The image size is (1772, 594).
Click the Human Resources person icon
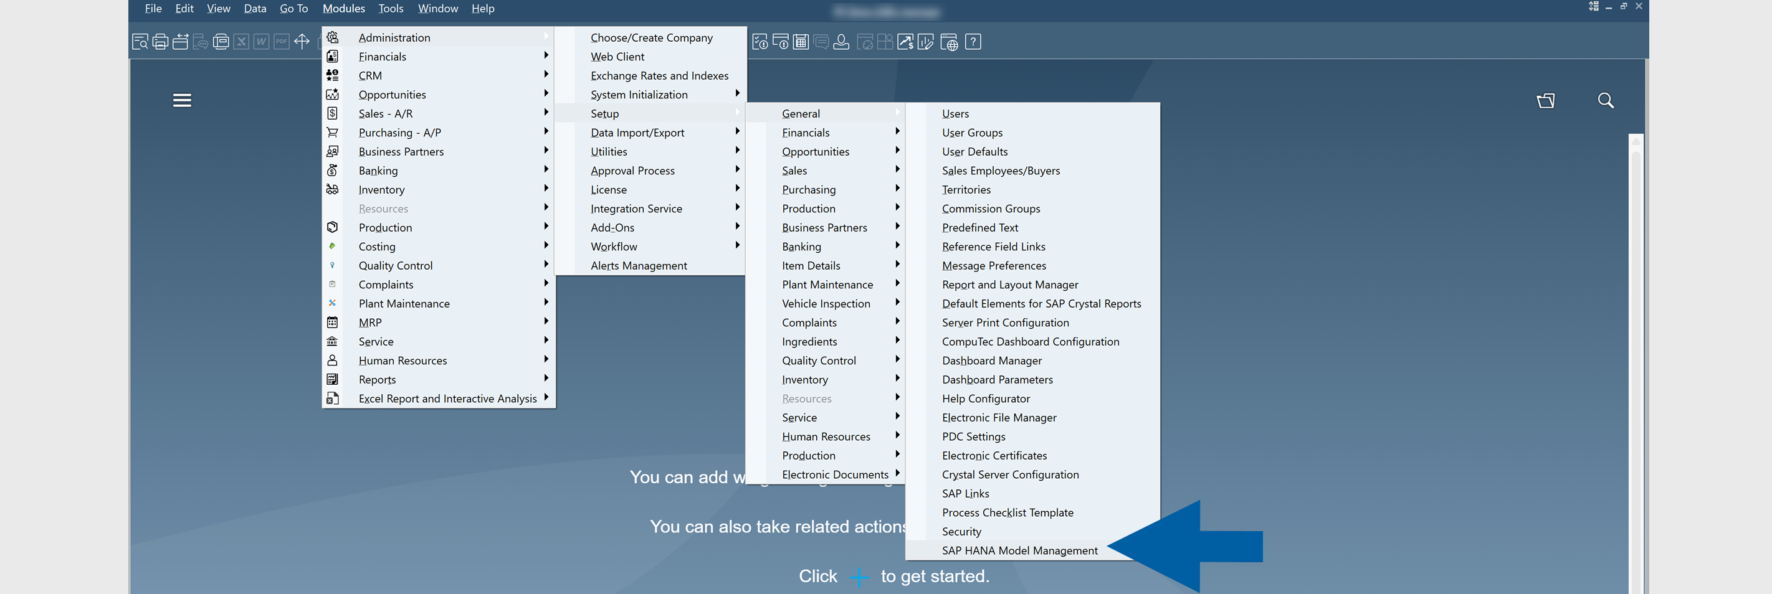tap(332, 359)
